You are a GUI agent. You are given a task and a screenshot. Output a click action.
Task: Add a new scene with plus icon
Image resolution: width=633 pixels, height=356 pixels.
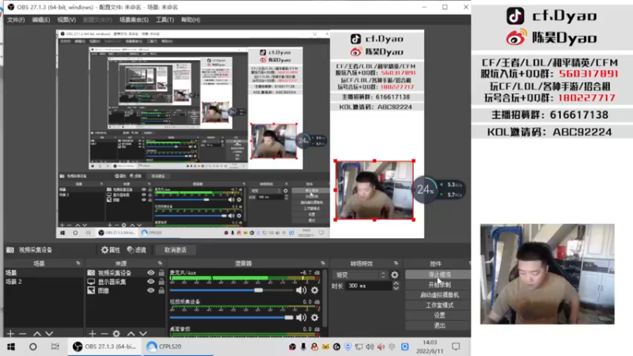pos(10,334)
